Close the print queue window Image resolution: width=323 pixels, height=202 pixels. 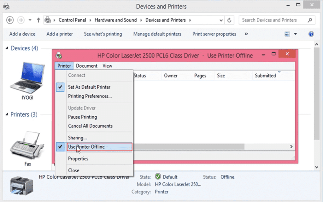[287, 54]
